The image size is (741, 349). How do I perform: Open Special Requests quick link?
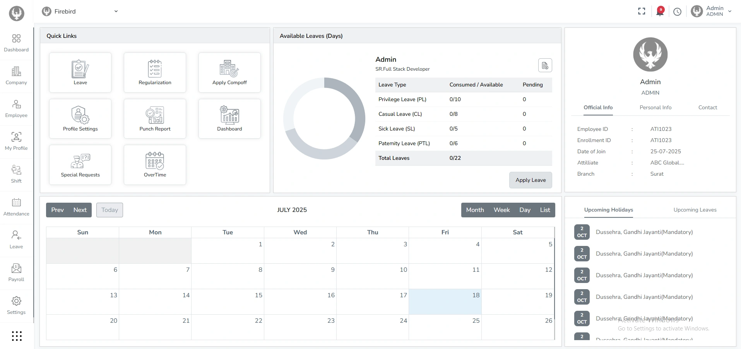click(80, 164)
